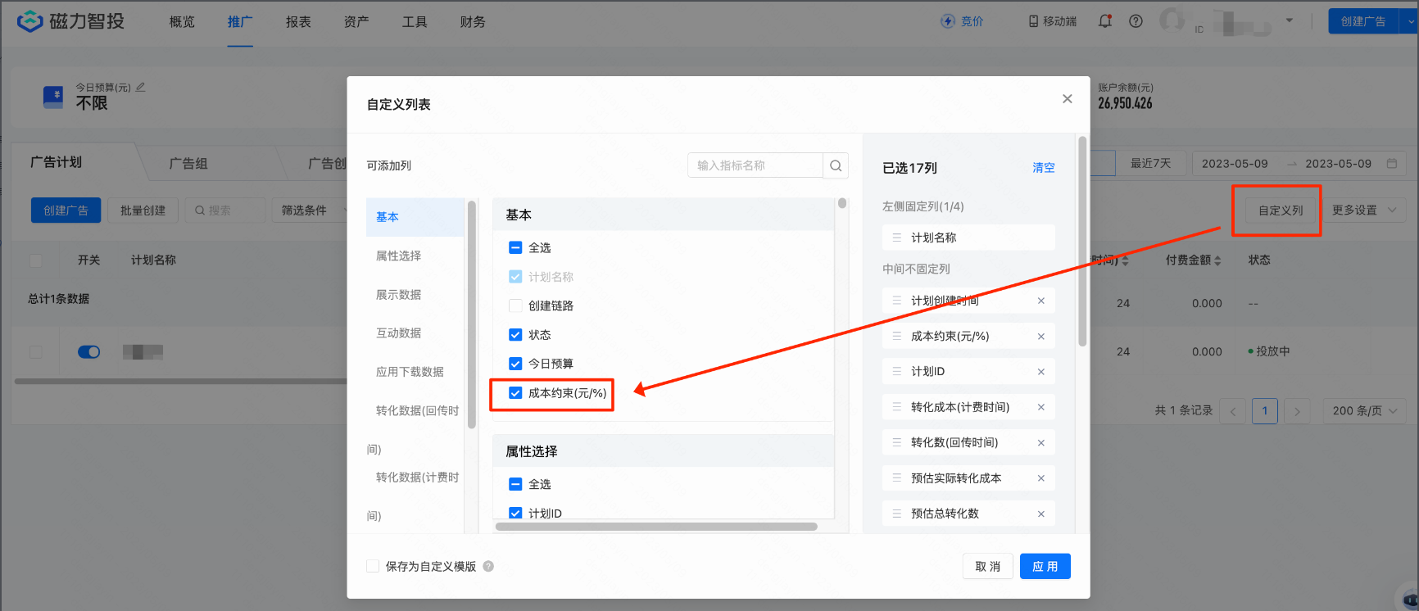Click the horizontal scrollbar in column list
The width and height of the screenshot is (1419, 611).
656,527
